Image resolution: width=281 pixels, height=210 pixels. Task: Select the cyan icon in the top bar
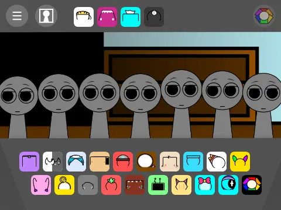(131, 17)
